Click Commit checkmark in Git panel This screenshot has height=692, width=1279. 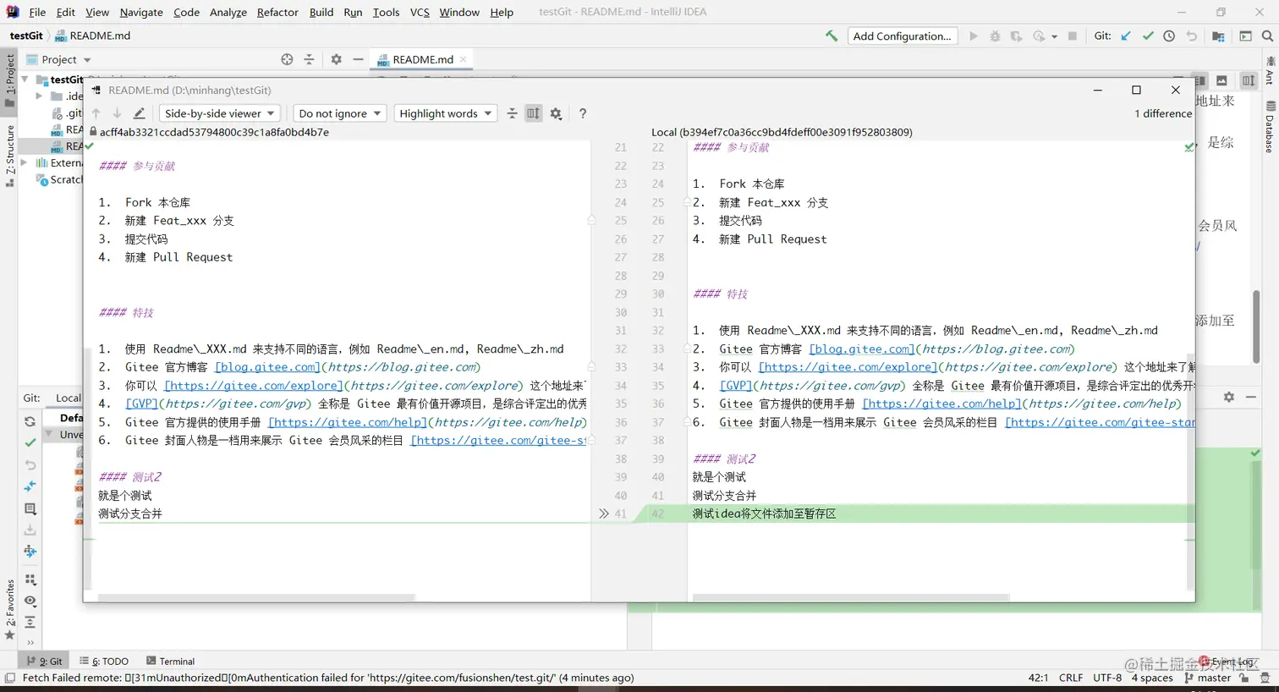30,442
